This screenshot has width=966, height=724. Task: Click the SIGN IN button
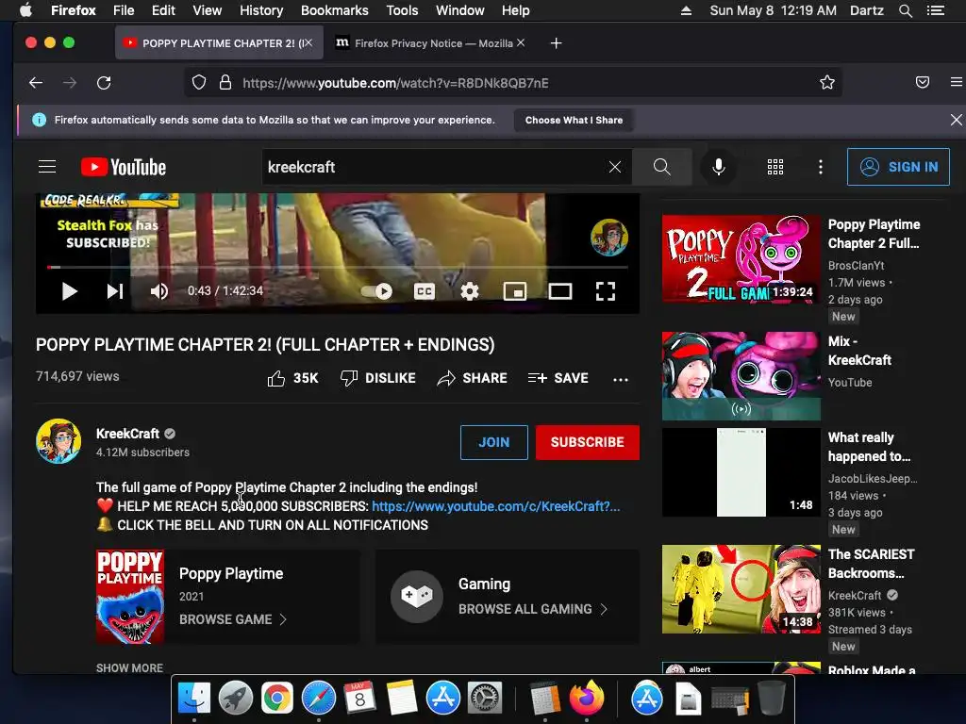click(898, 167)
